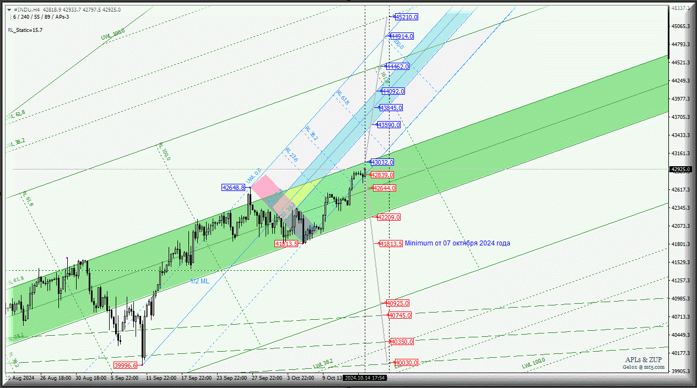This screenshot has height=388, width=697.
Task: Select the 44092.0 resistance label
Action: point(393,91)
